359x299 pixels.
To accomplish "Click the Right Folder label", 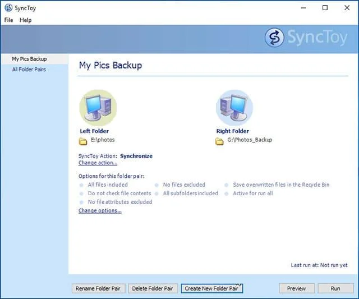I will (x=233, y=131).
